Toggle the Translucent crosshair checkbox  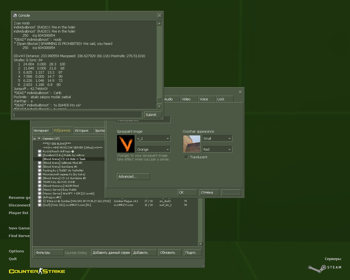point(186,157)
